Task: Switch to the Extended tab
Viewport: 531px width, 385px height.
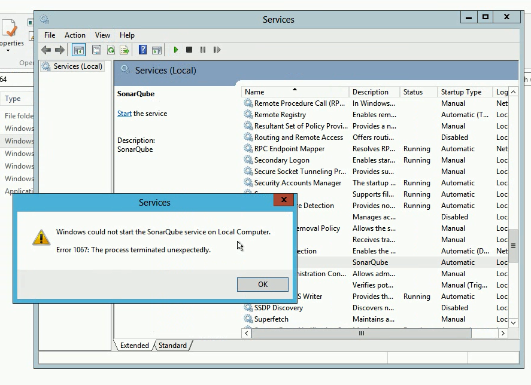Action: point(135,346)
